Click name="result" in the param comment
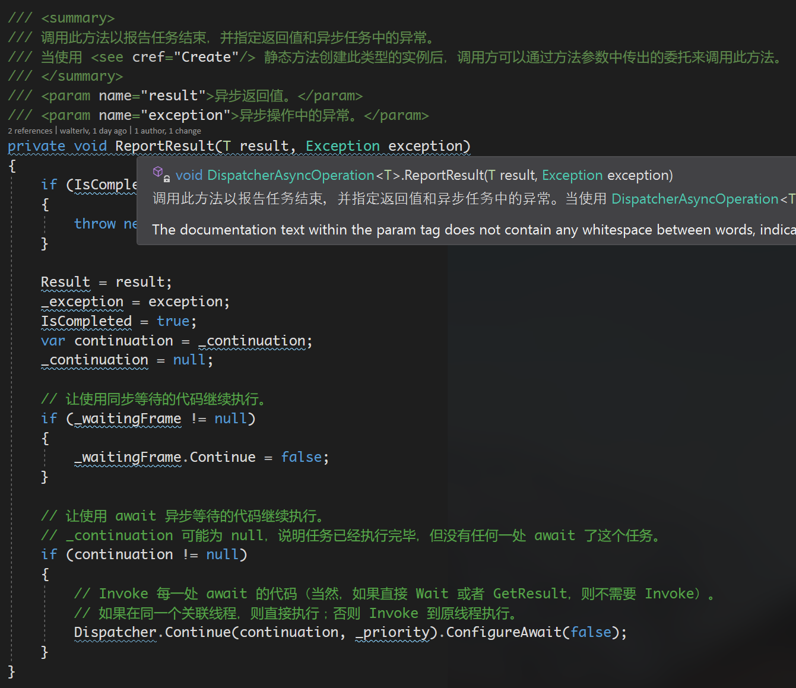Viewport: 796px width, 688px height. coord(153,96)
